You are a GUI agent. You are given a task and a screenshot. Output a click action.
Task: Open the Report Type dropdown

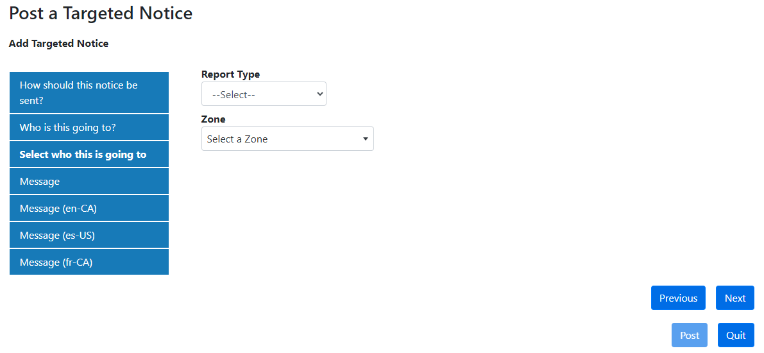[x=264, y=94]
